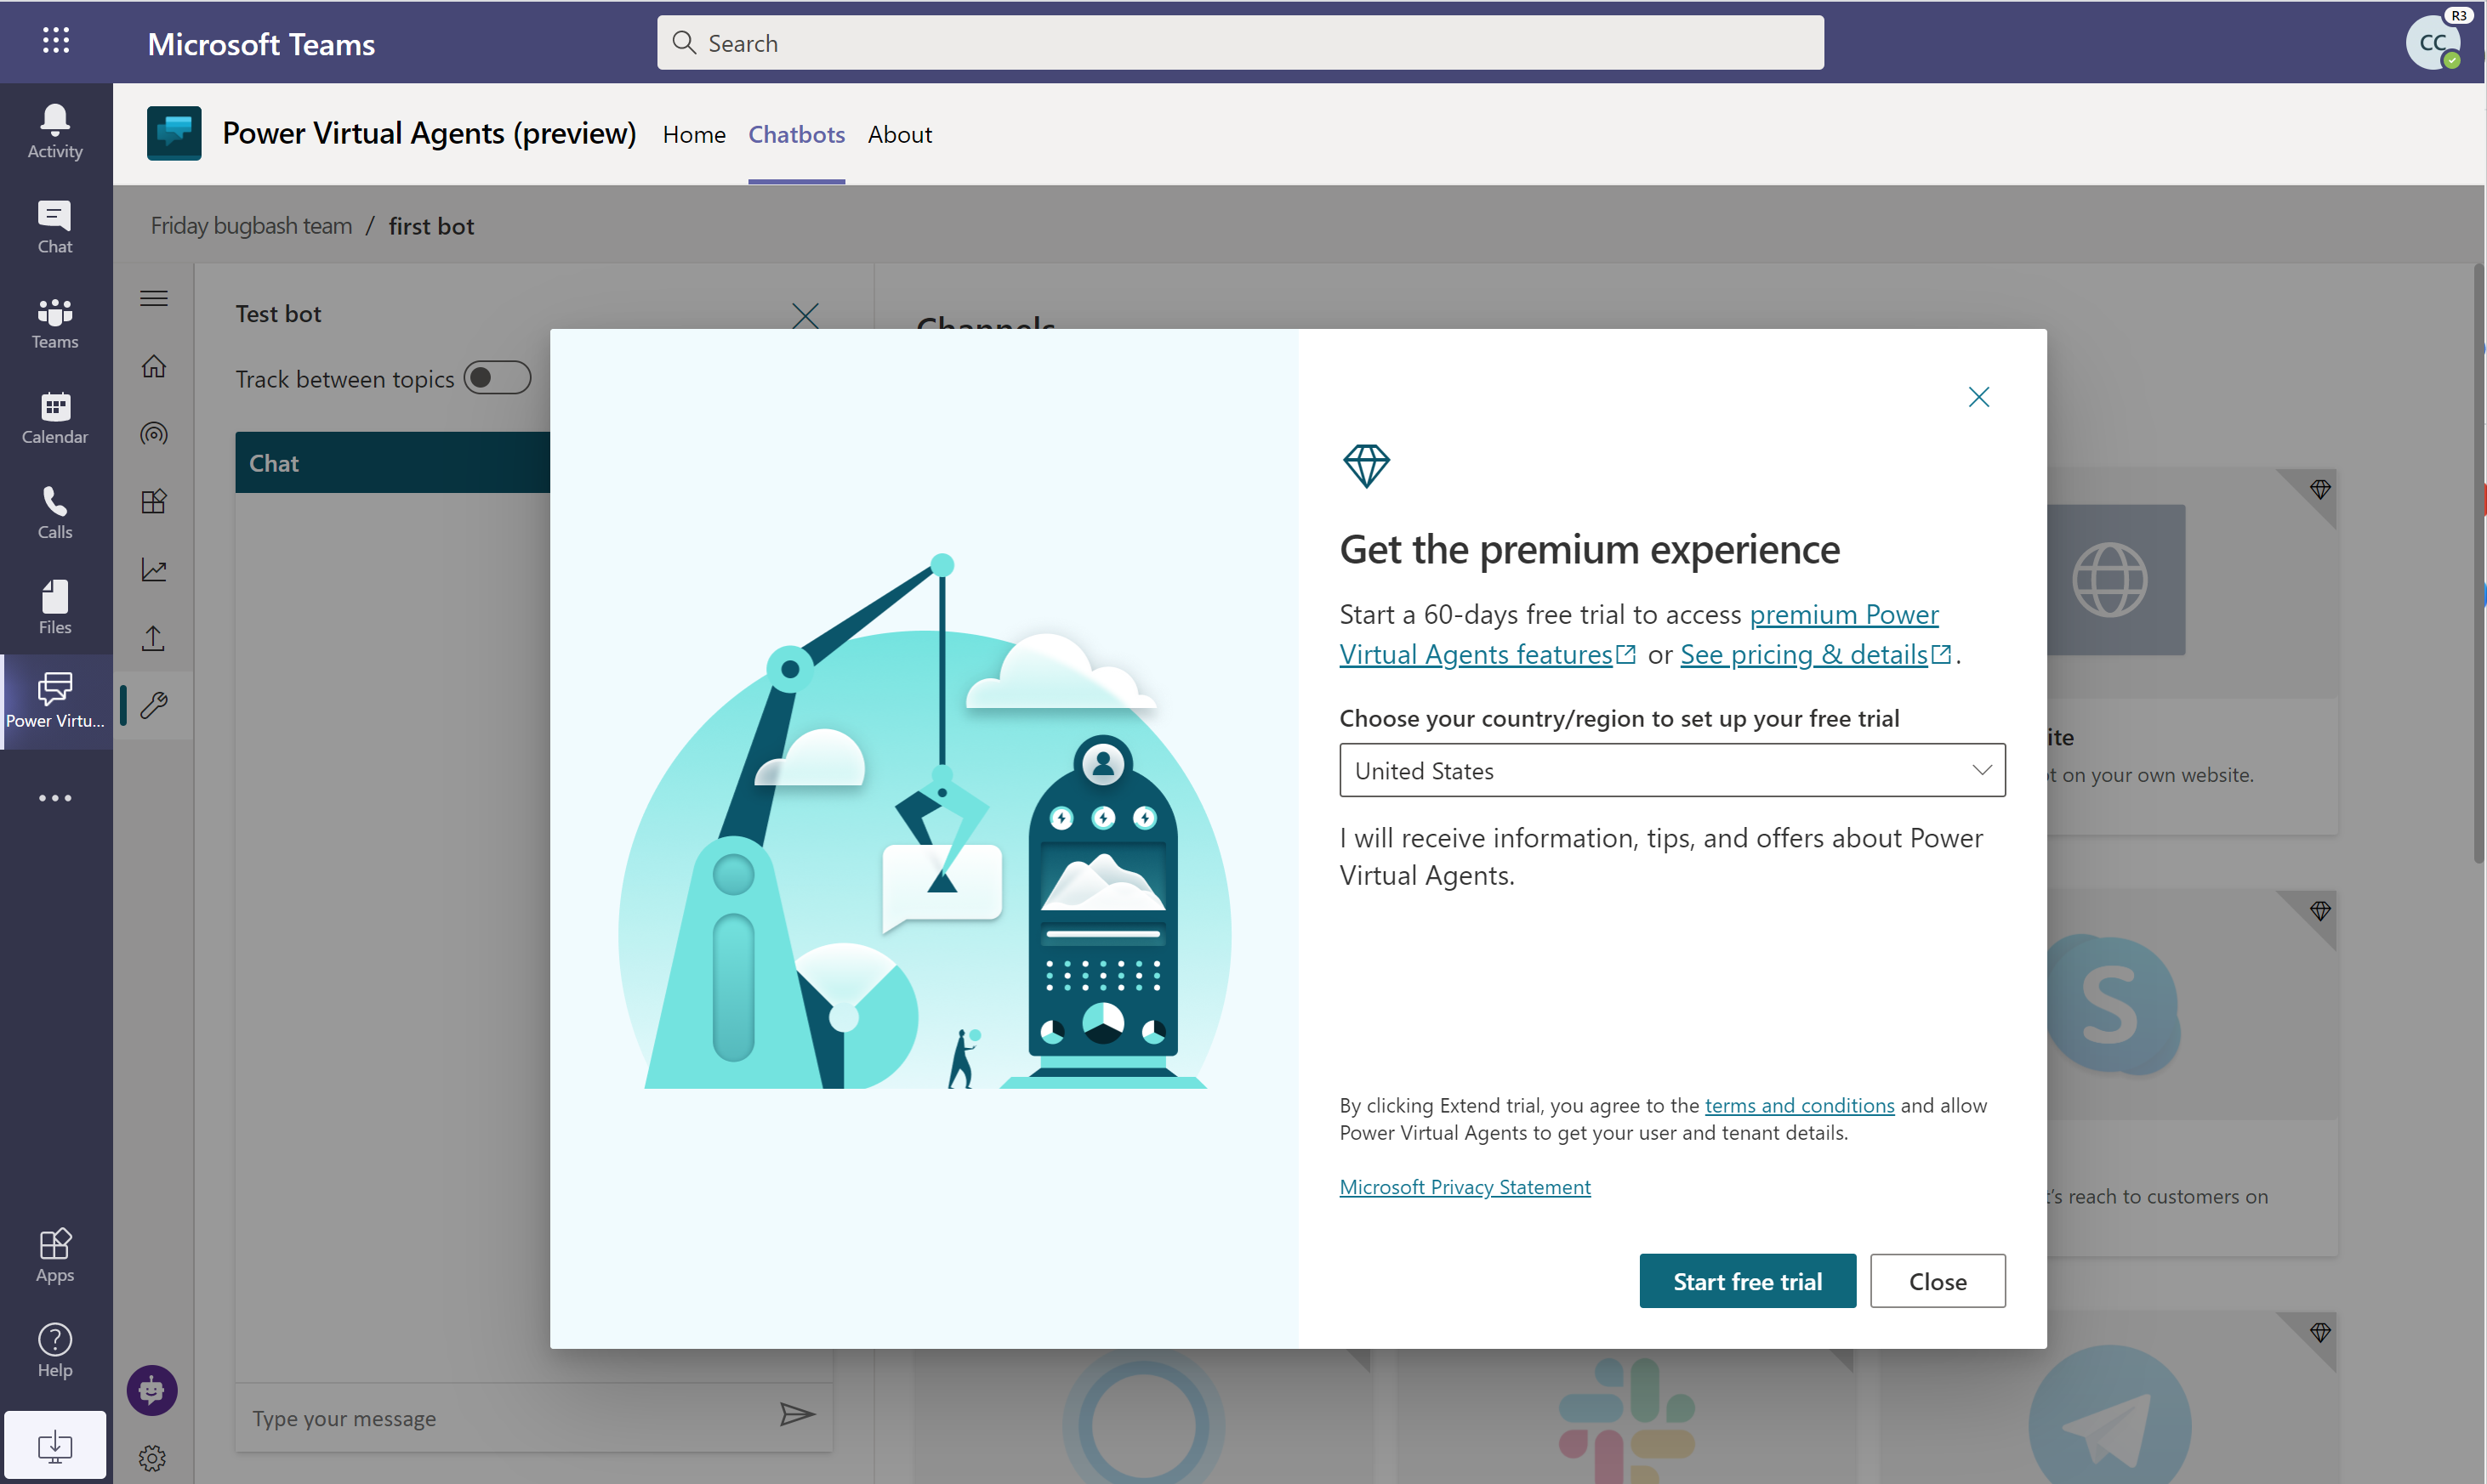The height and width of the screenshot is (1484, 2487).
Task: Click the Files icon in Teams sidebar
Action: tap(54, 606)
